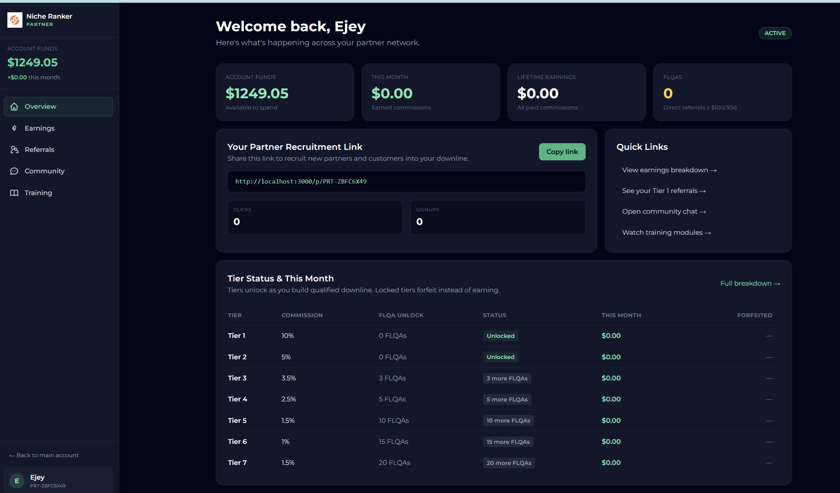The image size is (840, 493).
Task: Click the 20 more FLQAs badge for Tier 7
Action: click(x=509, y=463)
